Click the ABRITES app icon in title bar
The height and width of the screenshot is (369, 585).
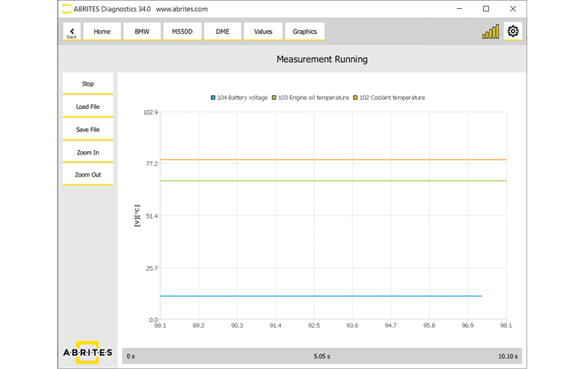coord(66,9)
